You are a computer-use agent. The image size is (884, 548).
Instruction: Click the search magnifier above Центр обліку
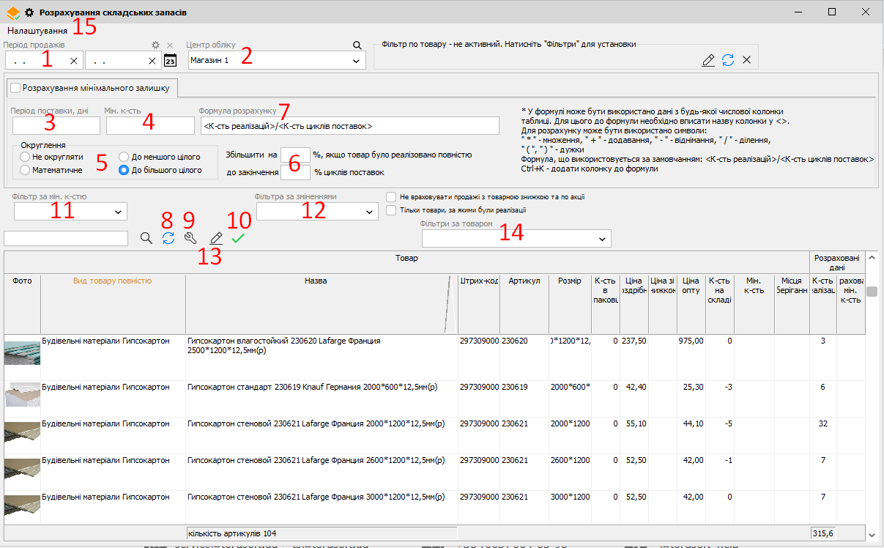point(357,45)
